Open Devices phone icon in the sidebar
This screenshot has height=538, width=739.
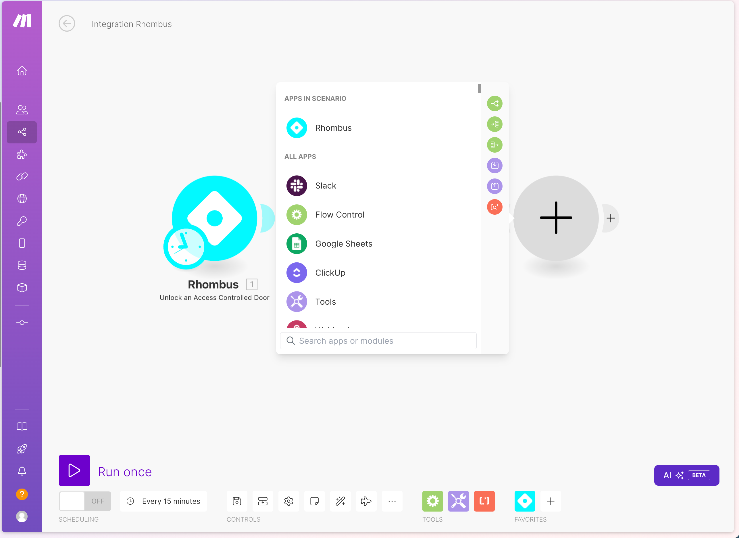pos(22,243)
